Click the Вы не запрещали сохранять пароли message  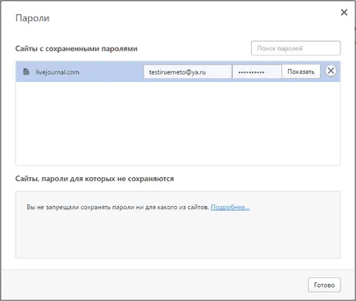118,208
